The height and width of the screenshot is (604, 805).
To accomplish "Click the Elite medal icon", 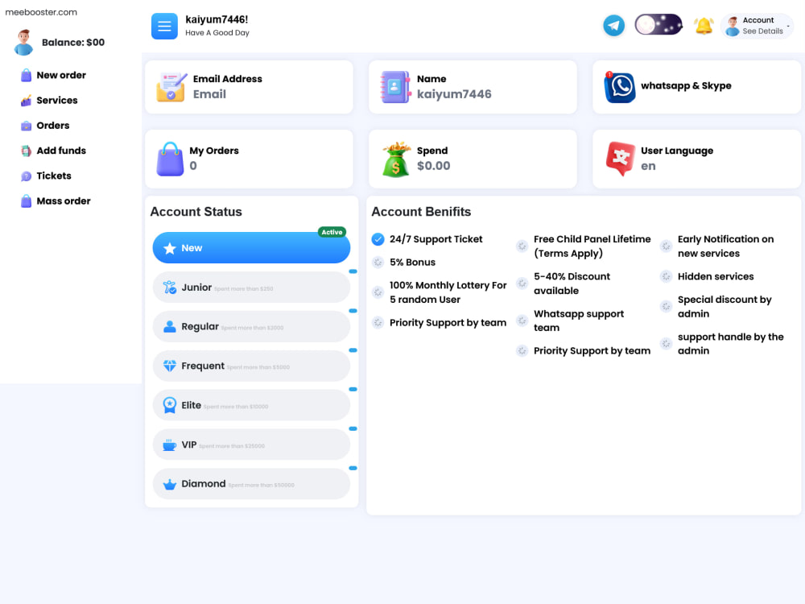I will [x=169, y=405].
